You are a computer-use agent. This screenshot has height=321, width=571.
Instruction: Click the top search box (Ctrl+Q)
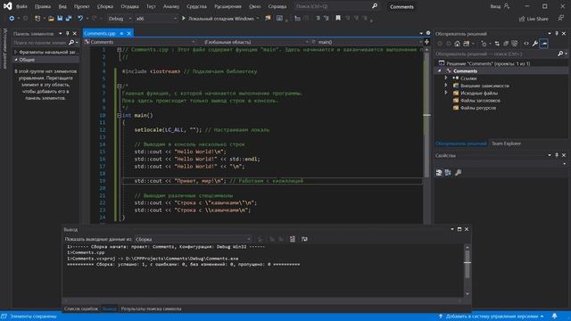[335, 6]
